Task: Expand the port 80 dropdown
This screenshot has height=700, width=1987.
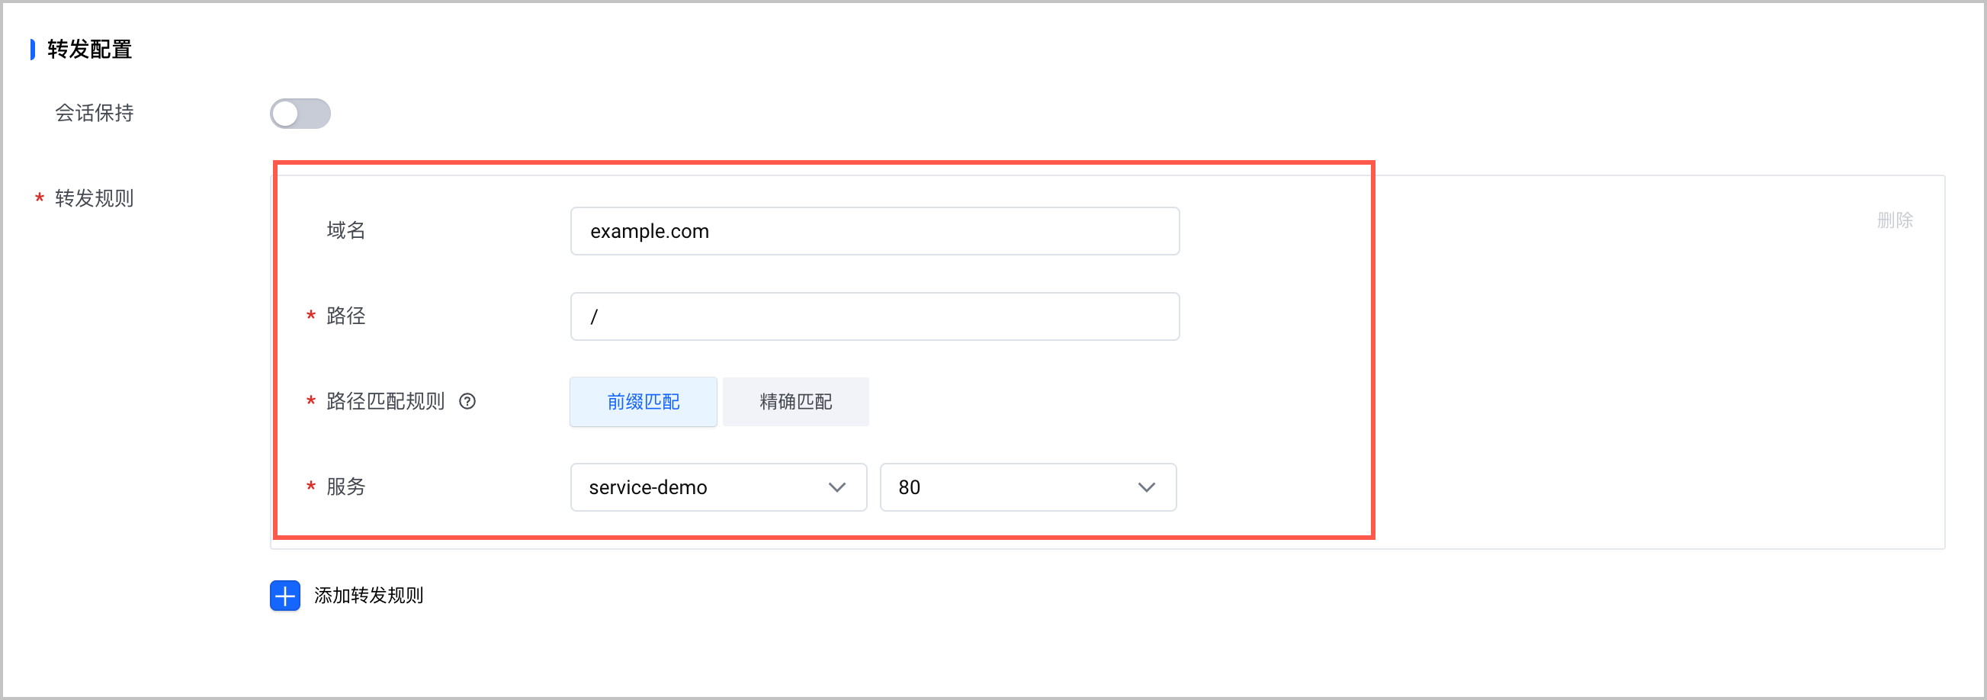Action: pos(1028,487)
